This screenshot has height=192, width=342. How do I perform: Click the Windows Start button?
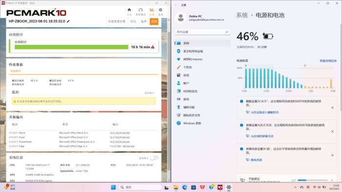(113, 187)
